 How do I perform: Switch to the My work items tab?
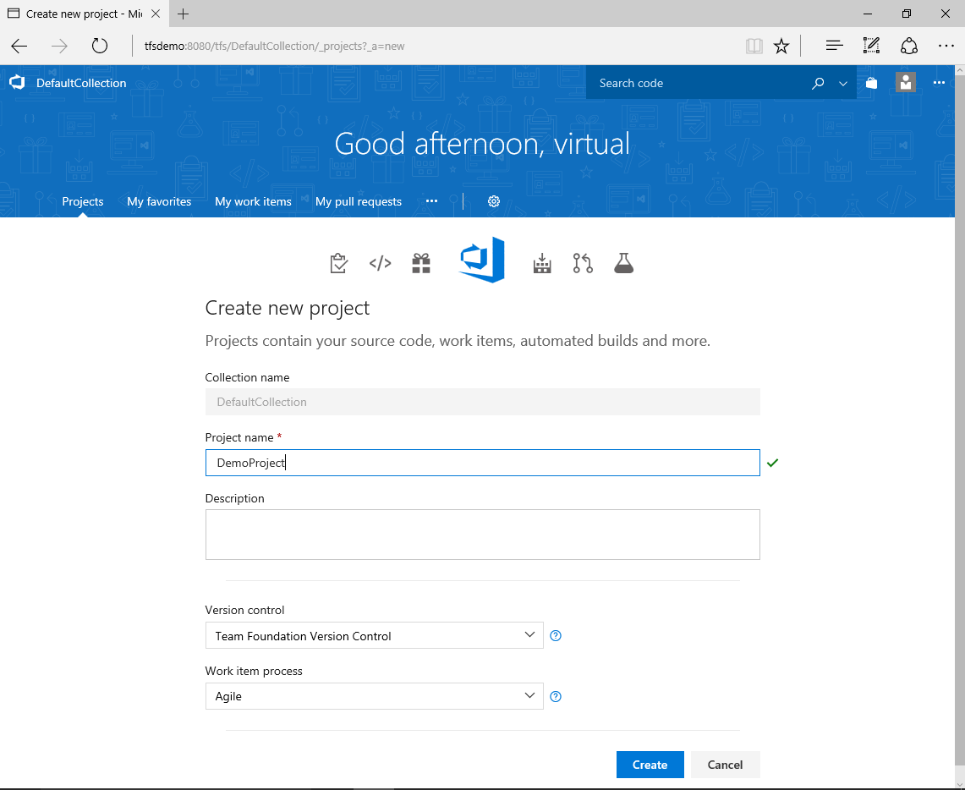pyautogui.click(x=253, y=201)
